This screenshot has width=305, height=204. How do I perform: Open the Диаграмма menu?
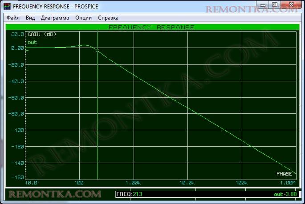[x=55, y=18]
